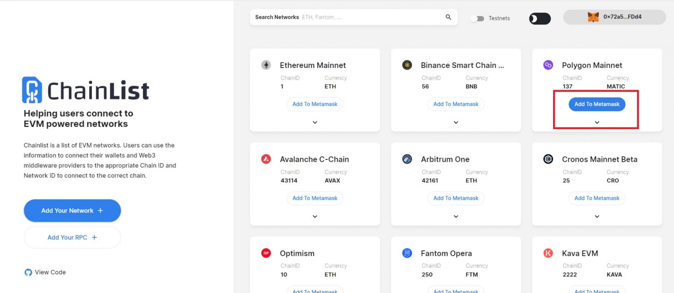The width and height of the screenshot is (674, 293).
Task: Expand the Ethereum Mainnet card details
Action: pyautogui.click(x=315, y=122)
